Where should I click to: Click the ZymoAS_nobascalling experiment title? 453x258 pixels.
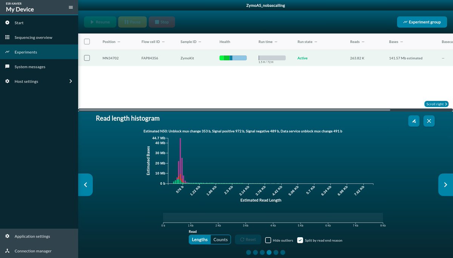point(265,5)
